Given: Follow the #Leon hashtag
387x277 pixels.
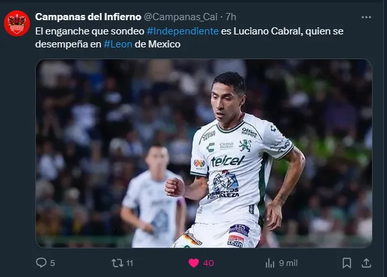Looking at the screenshot, I should (118, 44).
